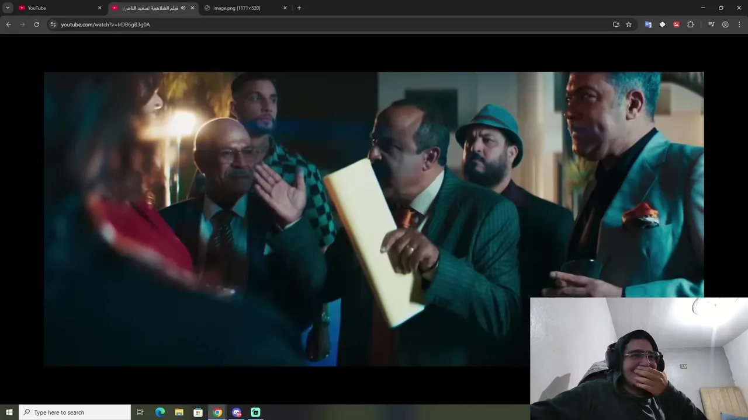Click the Chrome taskbar icon
The width and height of the screenshot is (748, 420).
[x=217, y=412]
